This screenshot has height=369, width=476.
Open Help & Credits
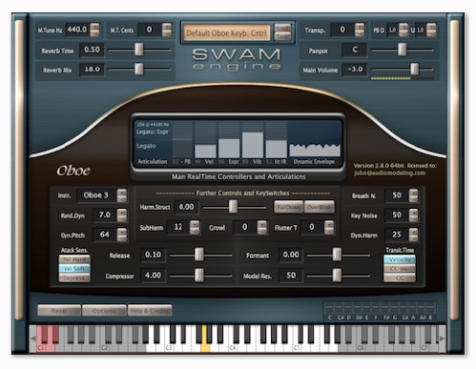pos(150,311)
